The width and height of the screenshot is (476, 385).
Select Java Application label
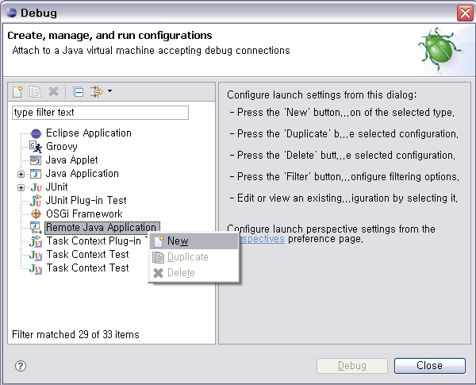coord(83,174)
